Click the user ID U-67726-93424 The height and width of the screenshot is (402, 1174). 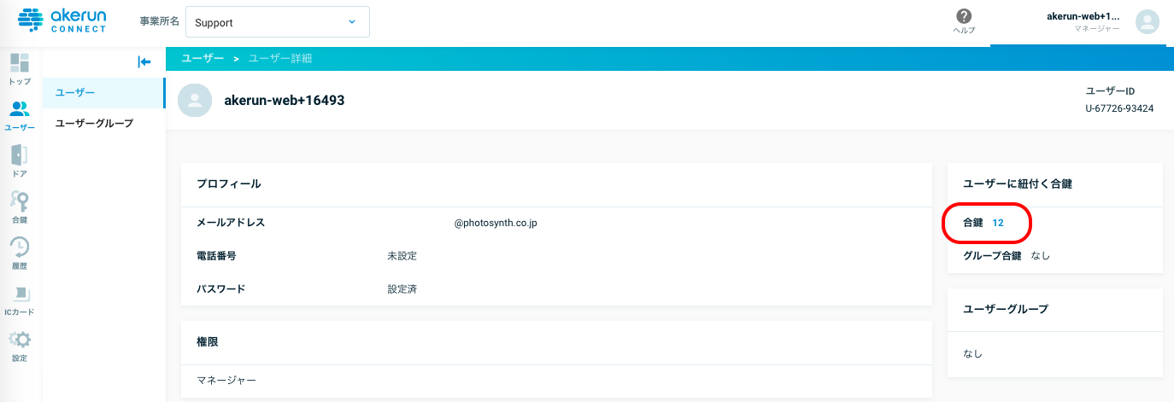pyautogui.click(x=1119, y=108)
